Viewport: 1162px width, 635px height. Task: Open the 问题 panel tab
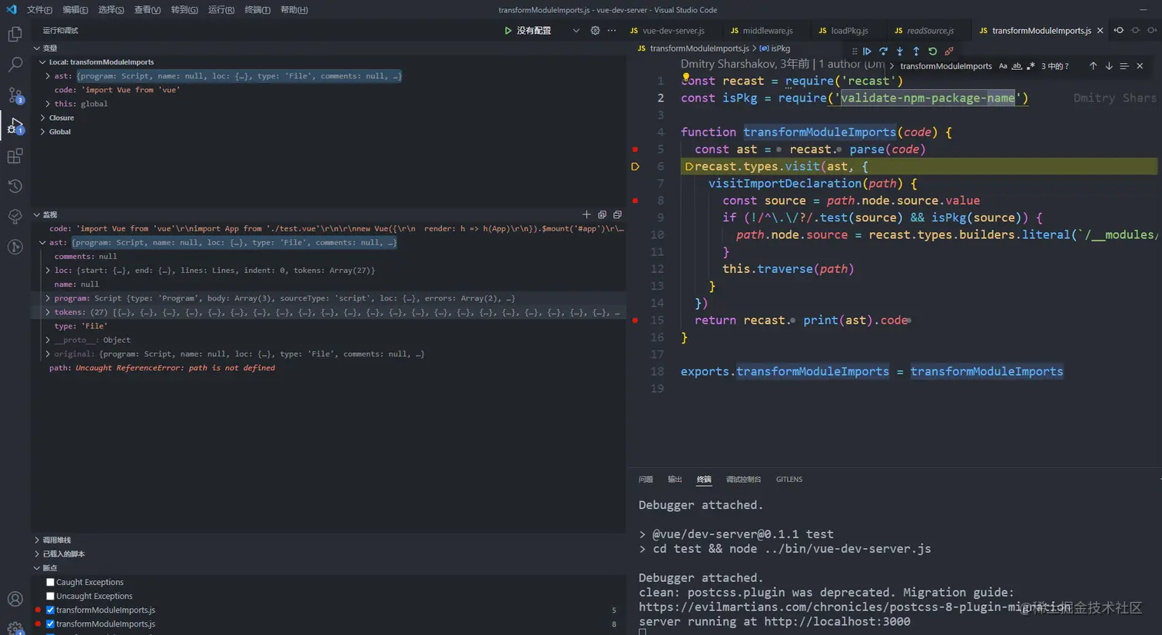pos(646,480)
